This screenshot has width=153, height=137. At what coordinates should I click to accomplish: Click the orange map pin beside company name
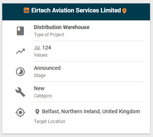124,11
